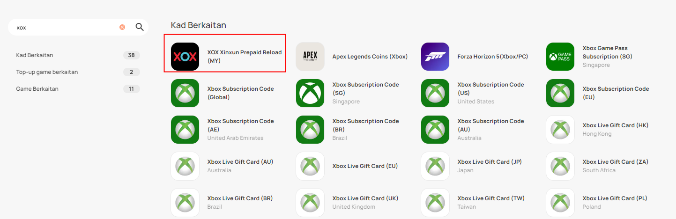Viewport: 676px width, 219px height.
Task: Open the XOX Xinxun Prepaid Reload logo
Action: [185, 57]
